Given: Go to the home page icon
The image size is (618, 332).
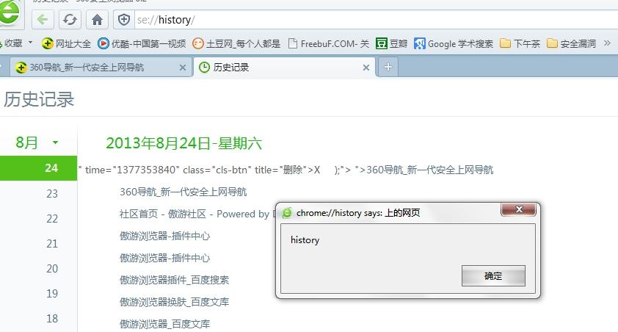Looking at the screenshot, I should click(x=97, y=19).
